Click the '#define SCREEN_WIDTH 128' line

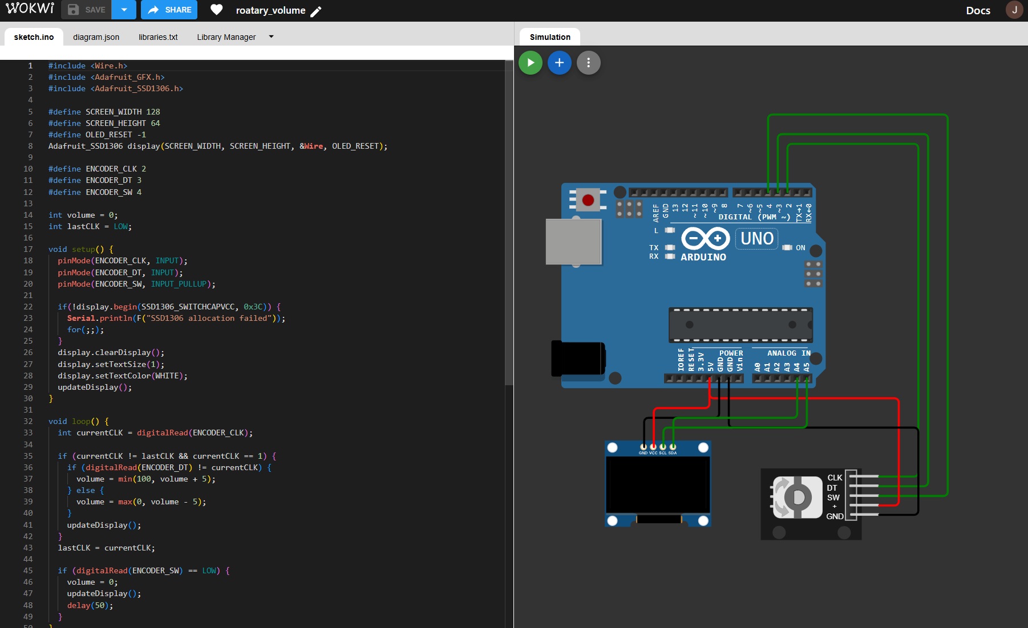[x=104, y=112]
